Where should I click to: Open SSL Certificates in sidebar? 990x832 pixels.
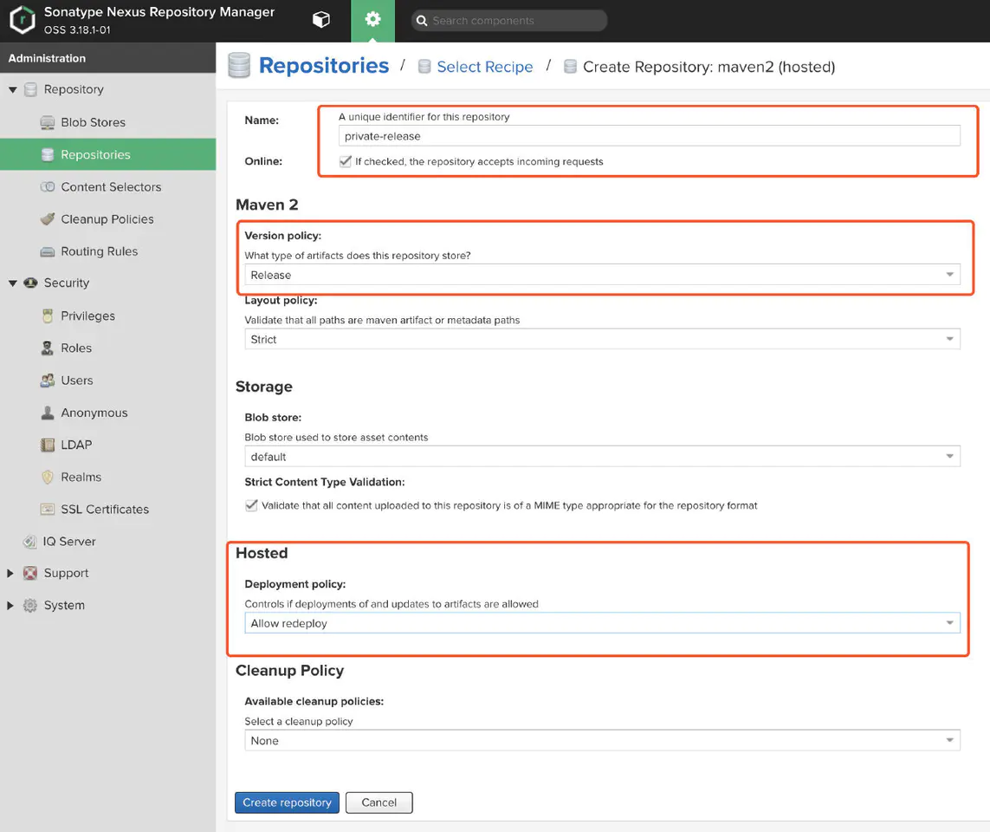click(104, 509)
